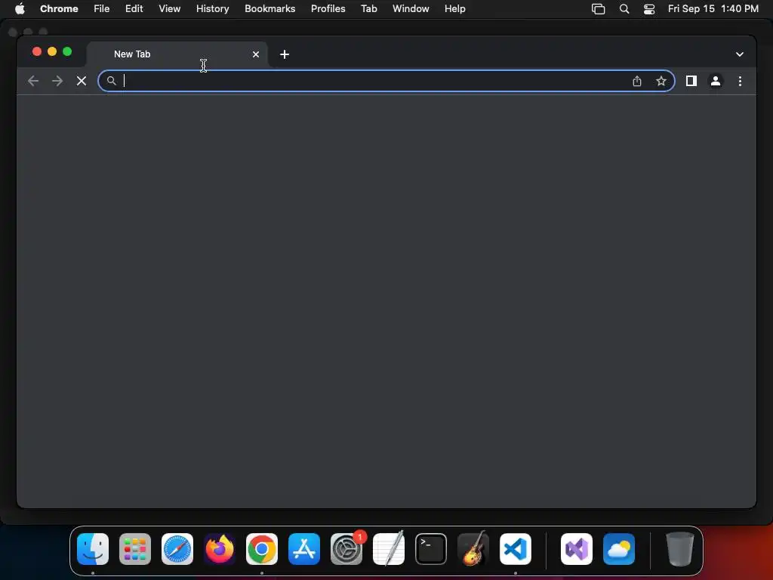Open the Chrome application menu
Image resolution: width=773 pixels, height=580 pixels.
[x=59, y=8]
